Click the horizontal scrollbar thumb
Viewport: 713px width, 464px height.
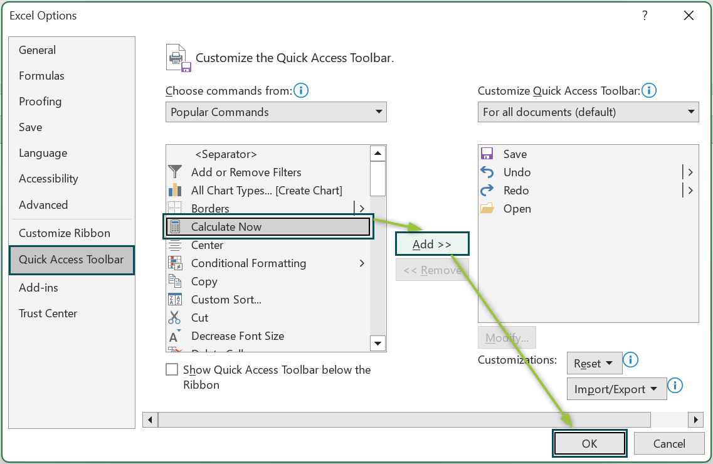point(404,419)
